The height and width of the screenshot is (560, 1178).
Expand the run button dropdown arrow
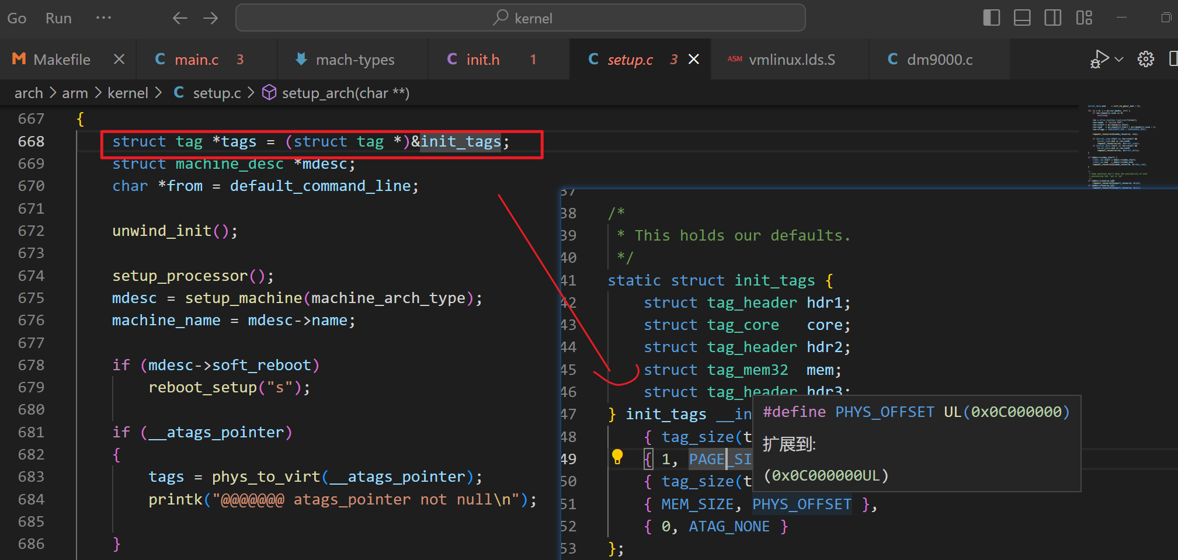point(1119,59)
